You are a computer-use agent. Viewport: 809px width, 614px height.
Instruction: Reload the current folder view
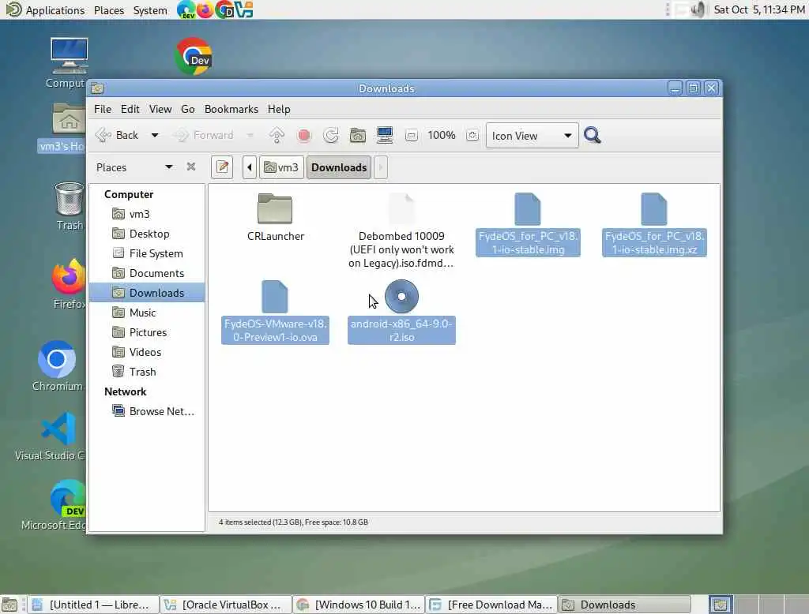point(331,136)
